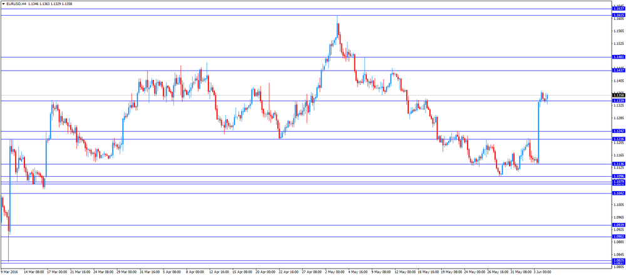Viewport: 626px width, 276px height.
Task: Click the 29 Mar 00:00 time label
Action: click(x=126, y=273)
